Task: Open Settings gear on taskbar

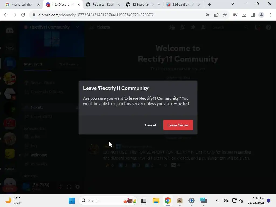Action: coord(191,201)
